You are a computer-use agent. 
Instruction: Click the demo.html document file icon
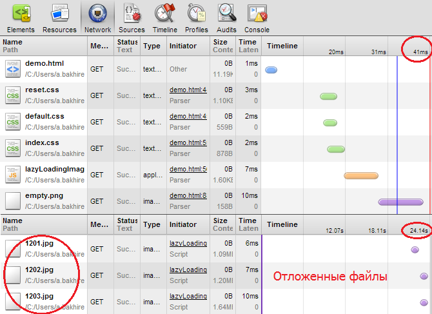pyautogui.click(x=13, y=69)
